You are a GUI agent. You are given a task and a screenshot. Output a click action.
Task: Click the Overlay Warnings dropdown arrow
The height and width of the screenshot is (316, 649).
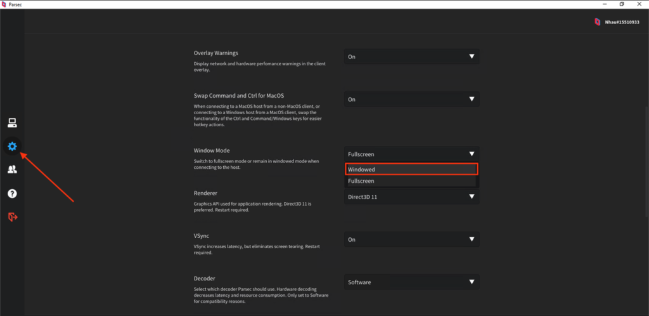tap(471, 56)
